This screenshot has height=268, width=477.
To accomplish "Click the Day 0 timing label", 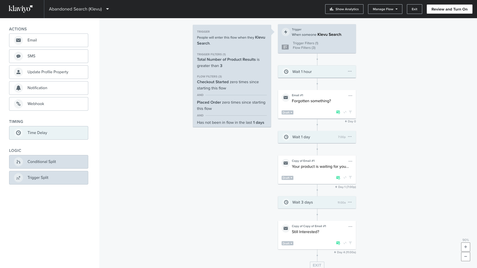I will point(350,122).
